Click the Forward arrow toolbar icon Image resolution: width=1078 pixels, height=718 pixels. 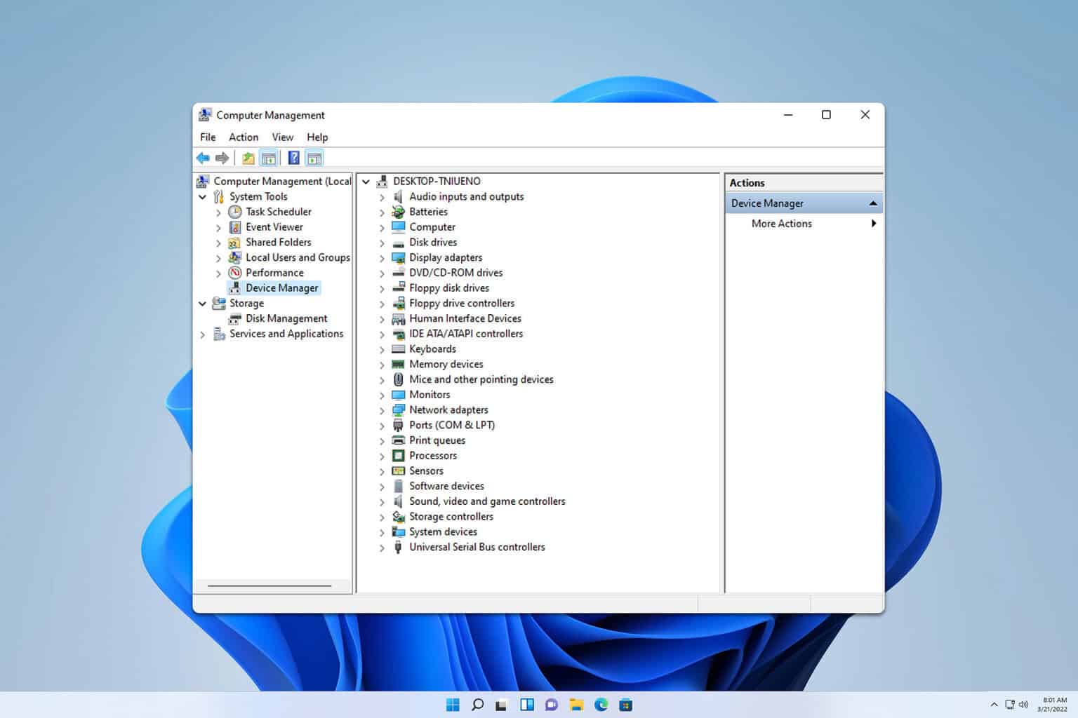click(x=222, y=158)
